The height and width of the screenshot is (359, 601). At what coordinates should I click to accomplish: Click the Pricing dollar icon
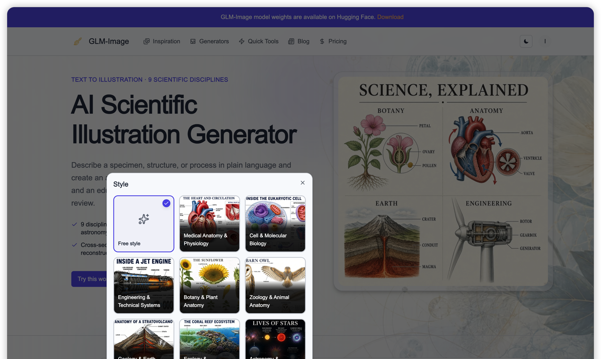322,42
